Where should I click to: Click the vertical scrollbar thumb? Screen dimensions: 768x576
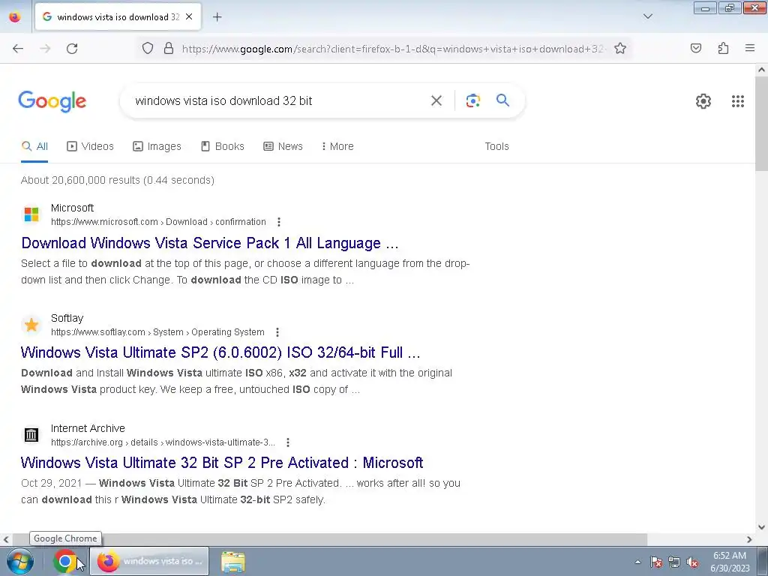pos(761,124)
